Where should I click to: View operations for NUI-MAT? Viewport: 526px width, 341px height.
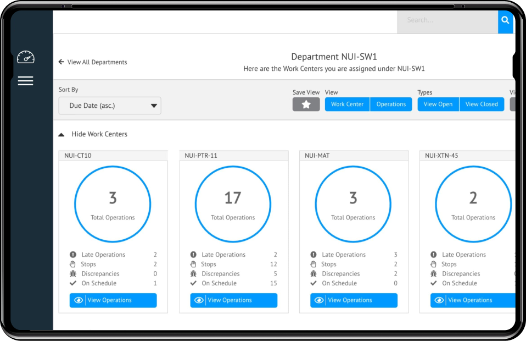pyautogui.click(x=354, y=300)
